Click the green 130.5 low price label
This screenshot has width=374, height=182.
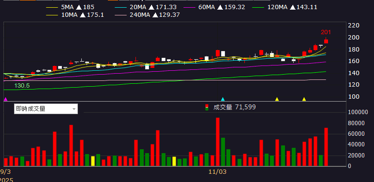pyautogui.click(x=22, y=86)
